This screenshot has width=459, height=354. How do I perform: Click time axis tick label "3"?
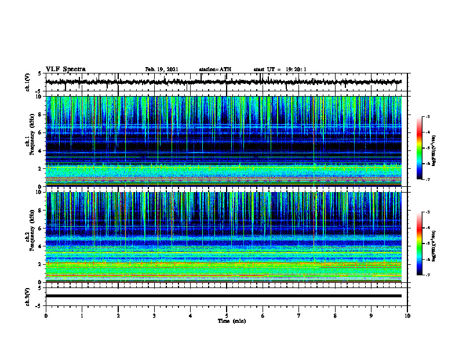(x=154, y=316)
